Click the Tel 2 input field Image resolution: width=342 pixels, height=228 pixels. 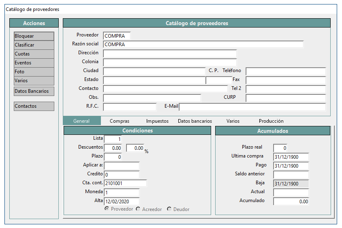pyautogui.click(x=286, y=89)
